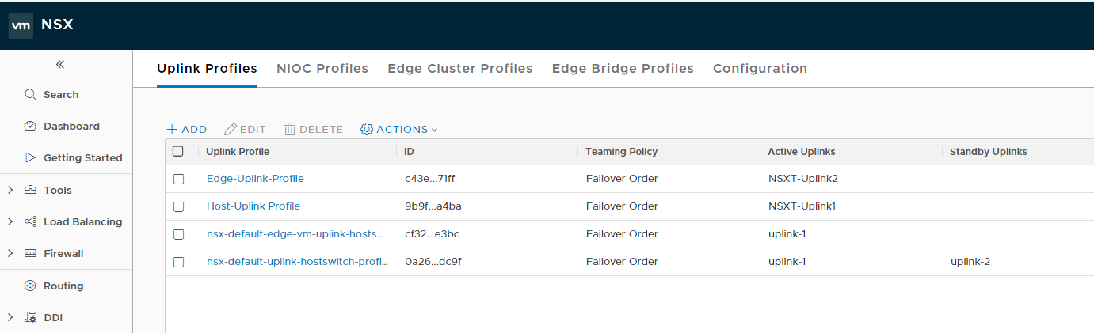Tick the Host-Uplink Profile row checkbox

pos(178,206)
